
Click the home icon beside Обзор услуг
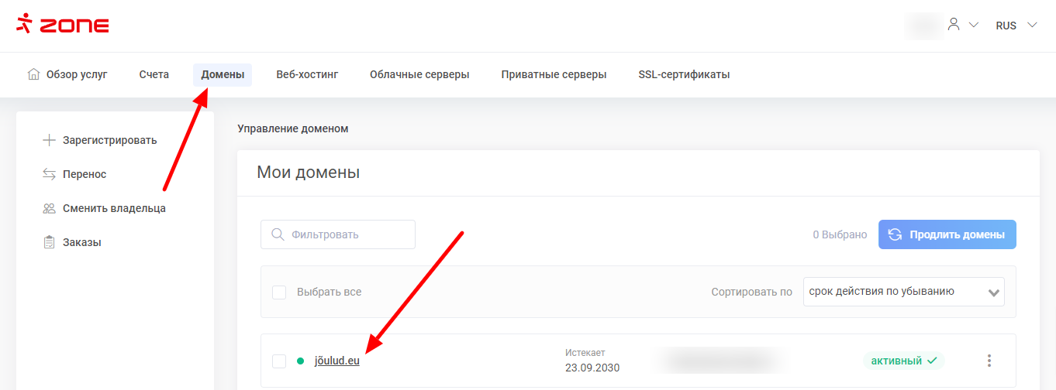pos(33,74)
